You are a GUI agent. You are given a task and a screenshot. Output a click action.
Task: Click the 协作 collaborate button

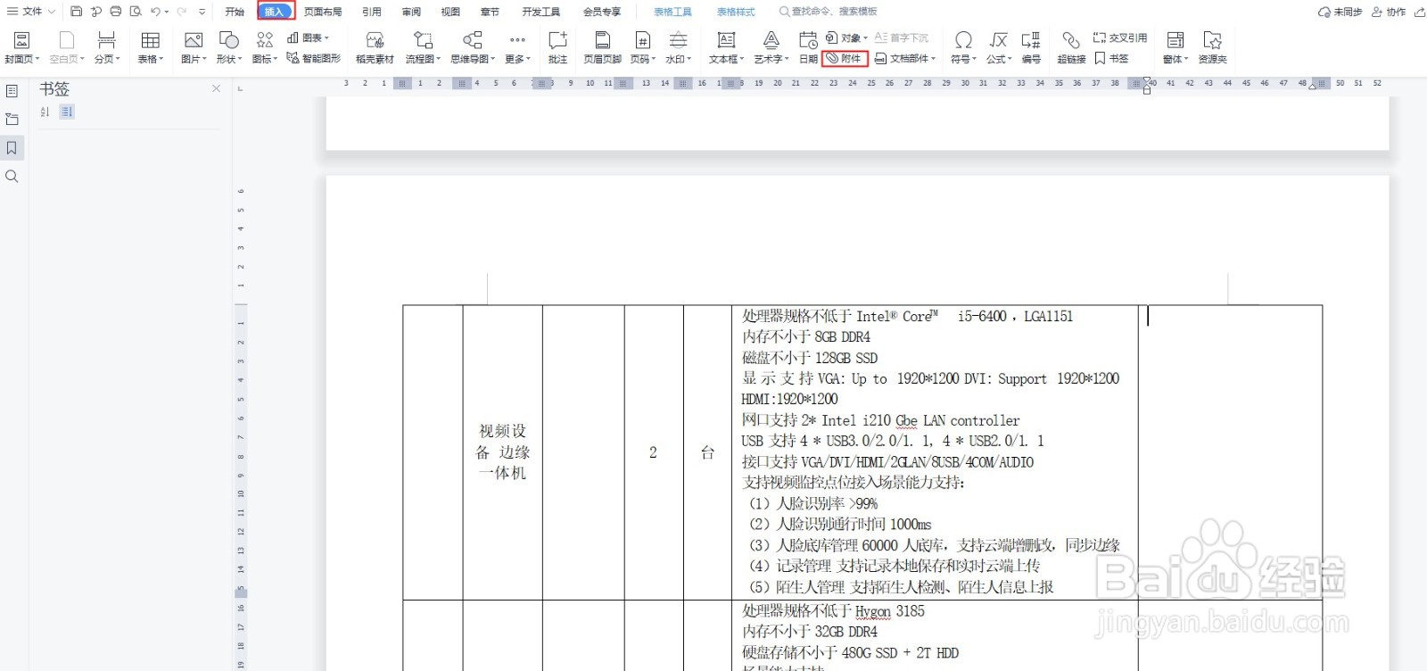coord(1389,12)
